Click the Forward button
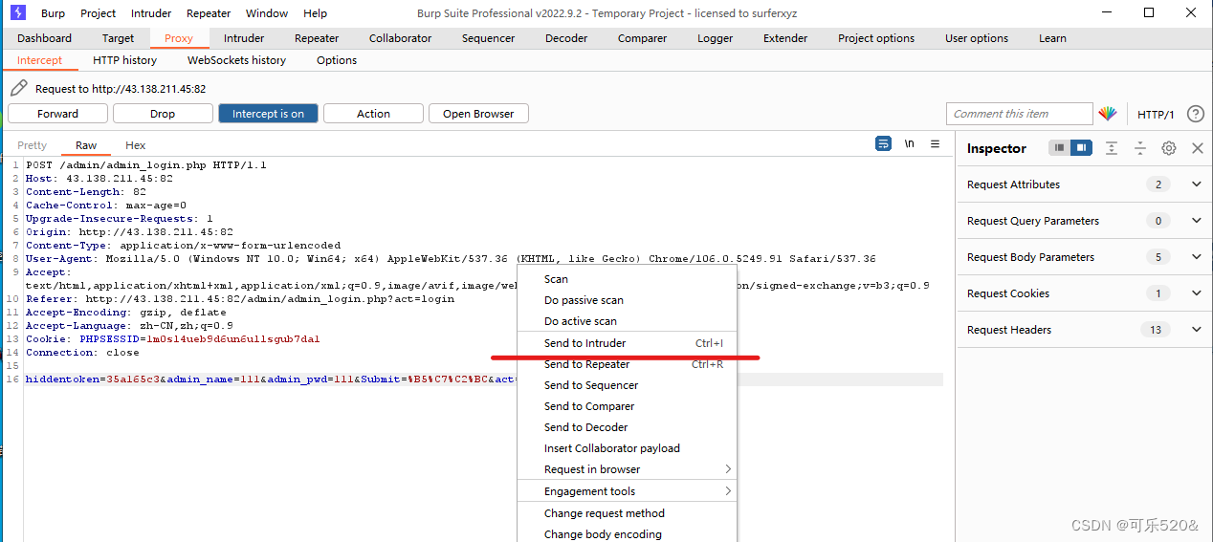This screenshot has width=1213, height=542. [x=57, y=114]
